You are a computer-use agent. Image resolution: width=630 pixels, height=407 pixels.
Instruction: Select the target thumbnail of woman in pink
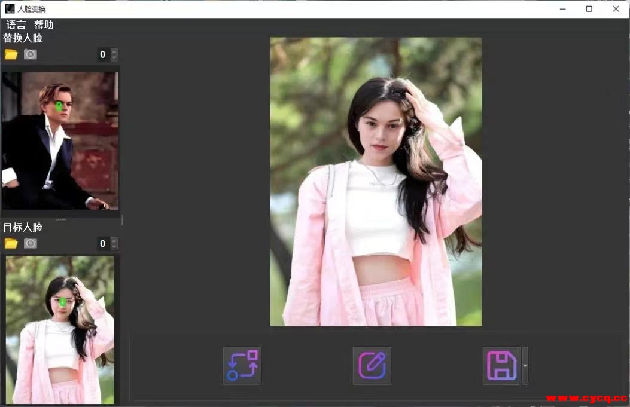pos(60,329)
